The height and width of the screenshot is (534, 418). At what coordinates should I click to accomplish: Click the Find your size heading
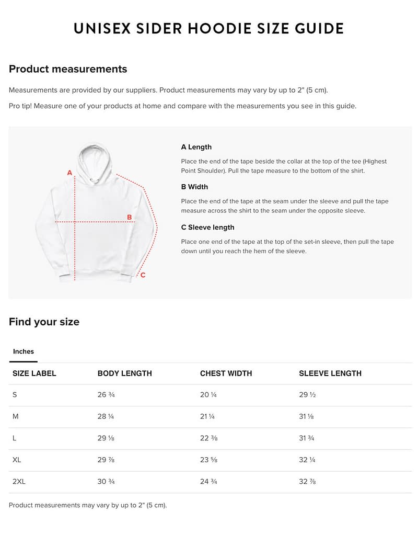tap(44, 322)
